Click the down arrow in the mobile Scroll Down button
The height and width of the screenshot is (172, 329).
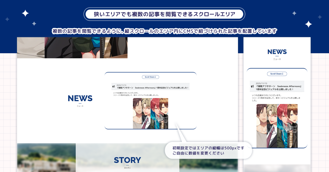[x=283, y=74]
